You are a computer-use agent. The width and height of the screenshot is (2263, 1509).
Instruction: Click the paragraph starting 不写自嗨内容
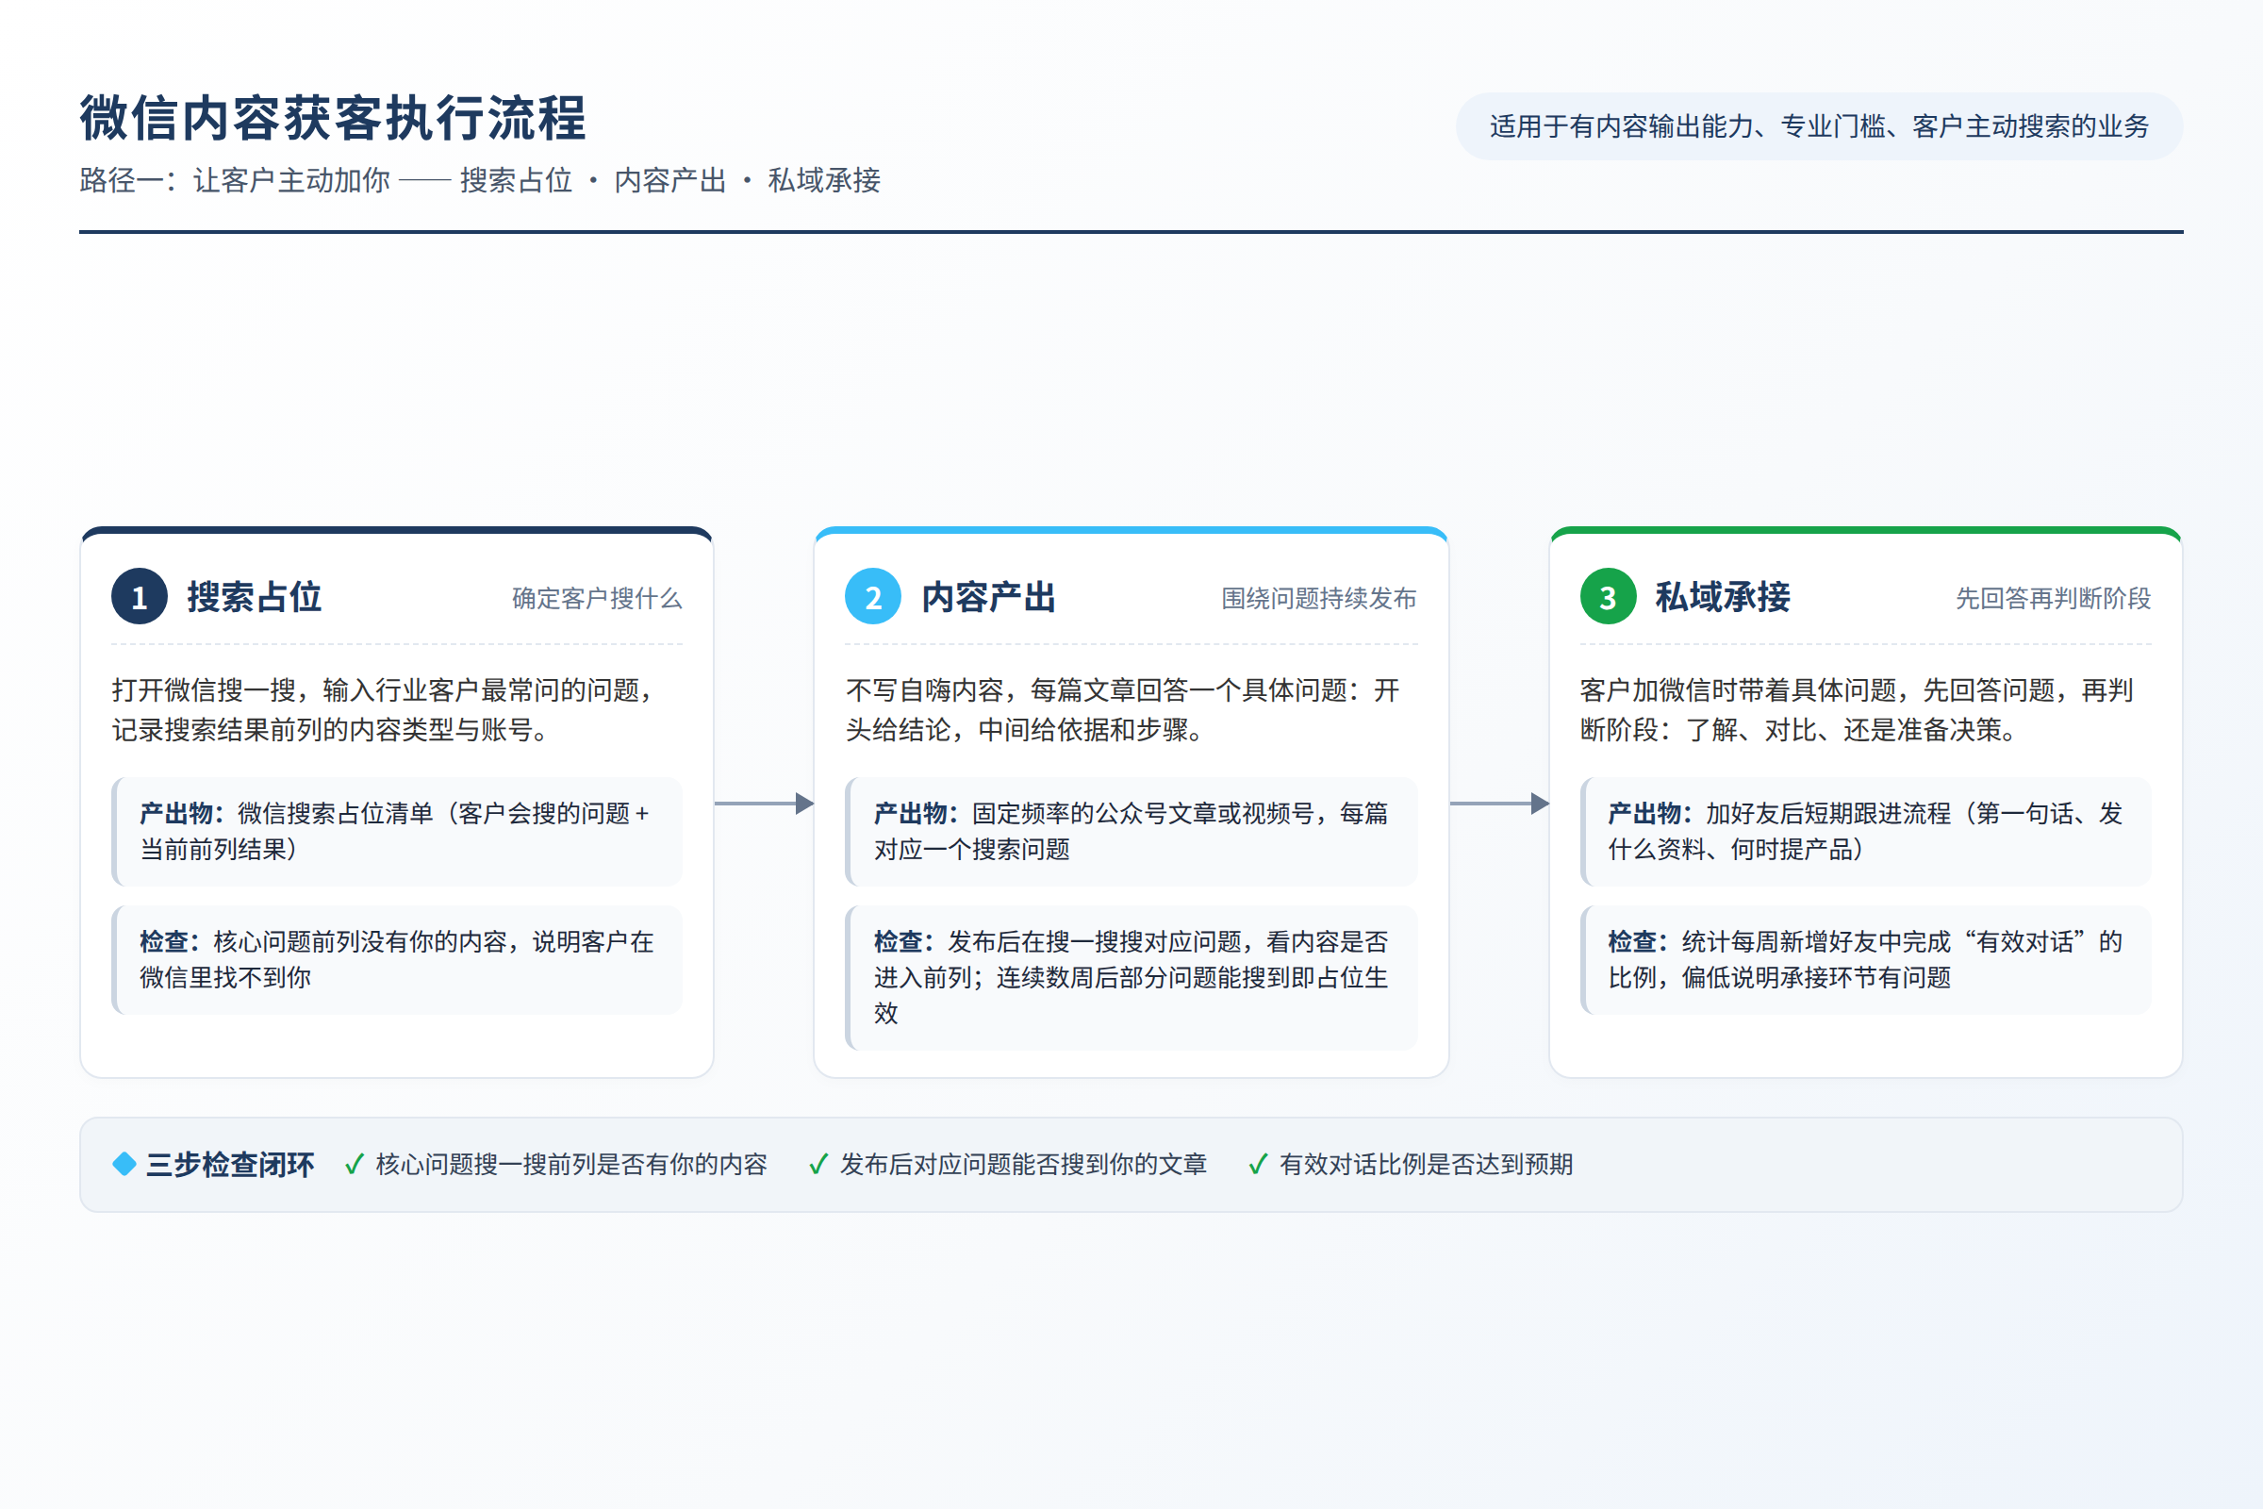[x=1123, y=709]
